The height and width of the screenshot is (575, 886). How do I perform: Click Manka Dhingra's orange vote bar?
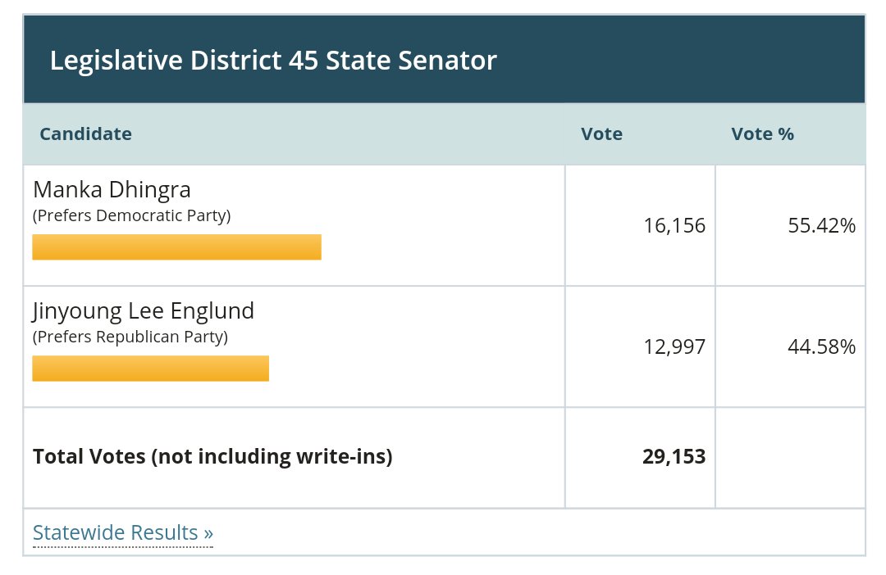[x=177, y=247]
